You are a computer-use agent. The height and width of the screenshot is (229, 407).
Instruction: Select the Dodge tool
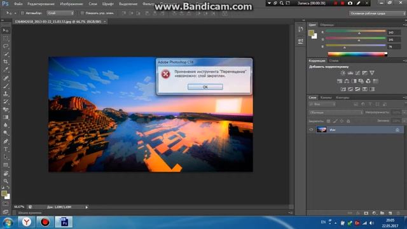tap(6, 133)
